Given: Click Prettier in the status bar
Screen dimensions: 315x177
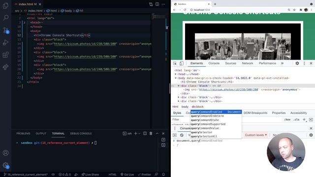Looking at the screenshot, I should [x=144, y=175].
